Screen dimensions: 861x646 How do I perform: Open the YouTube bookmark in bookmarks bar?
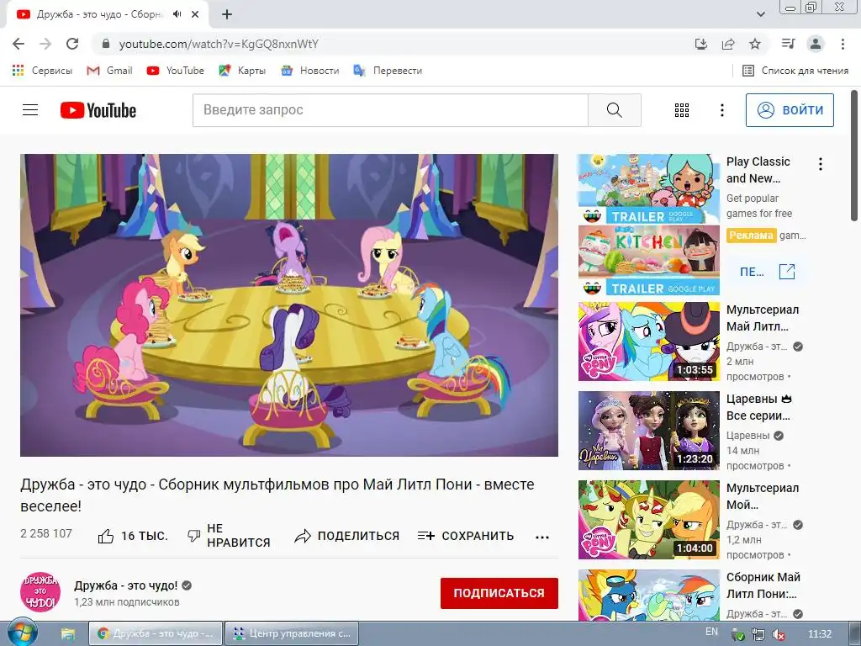(x=176, y=71)
